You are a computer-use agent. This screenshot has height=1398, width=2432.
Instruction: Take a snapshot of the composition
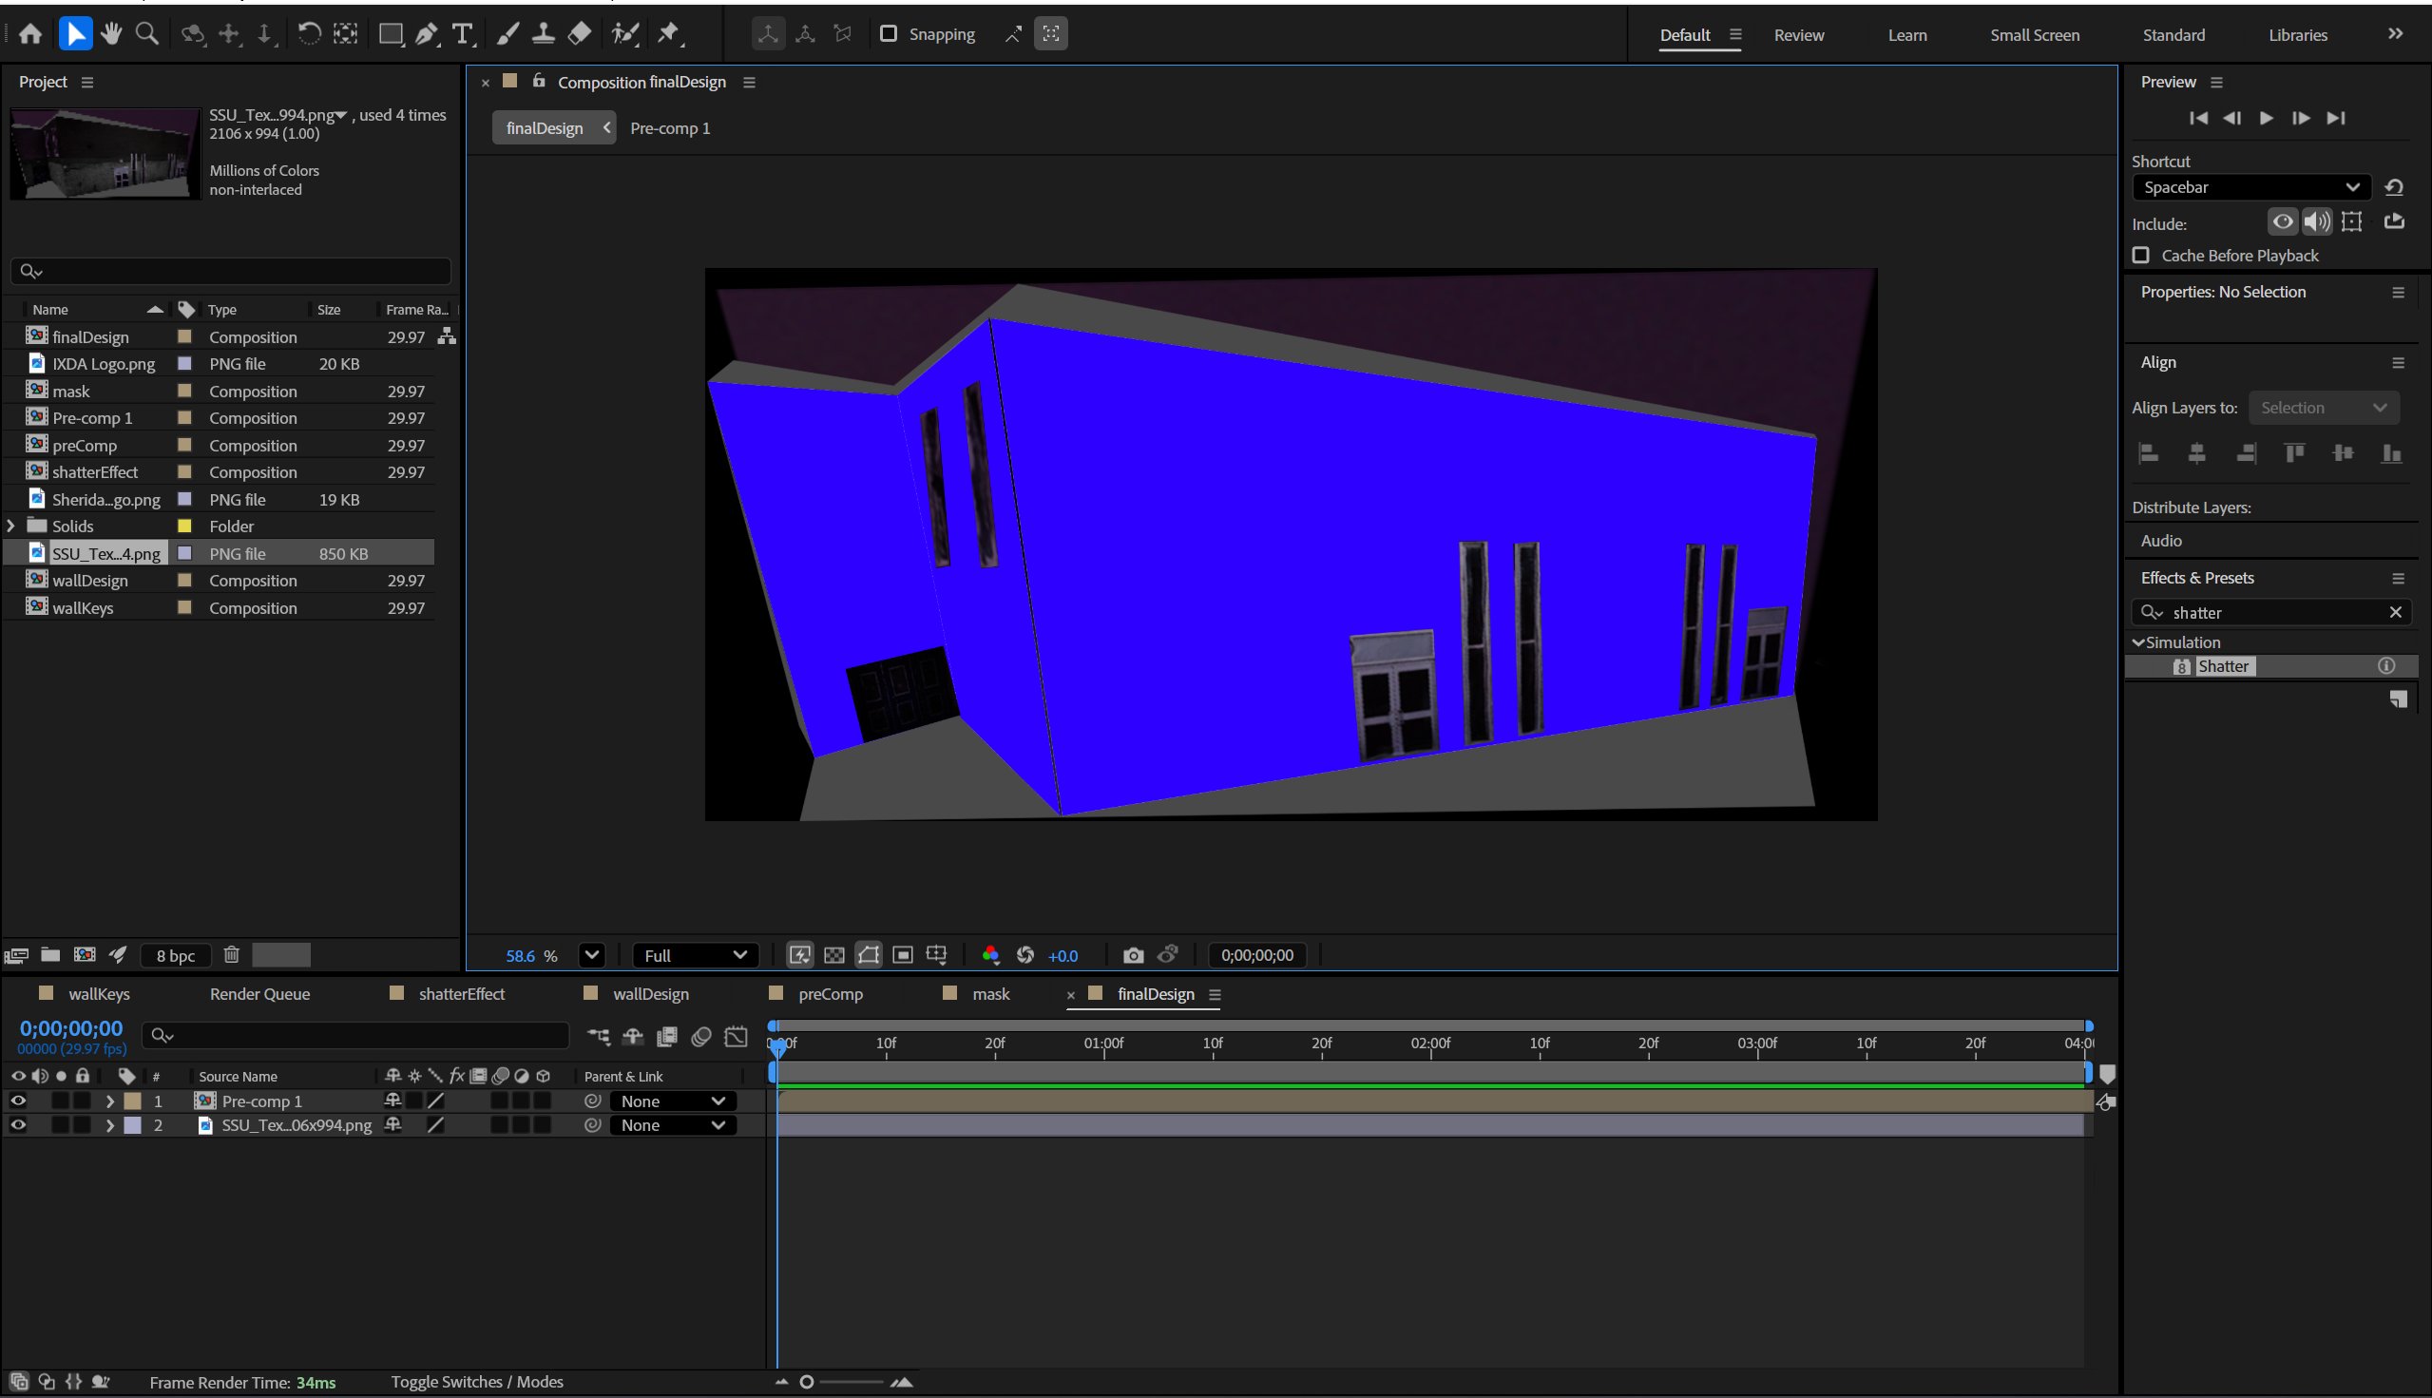point(1132,954)
